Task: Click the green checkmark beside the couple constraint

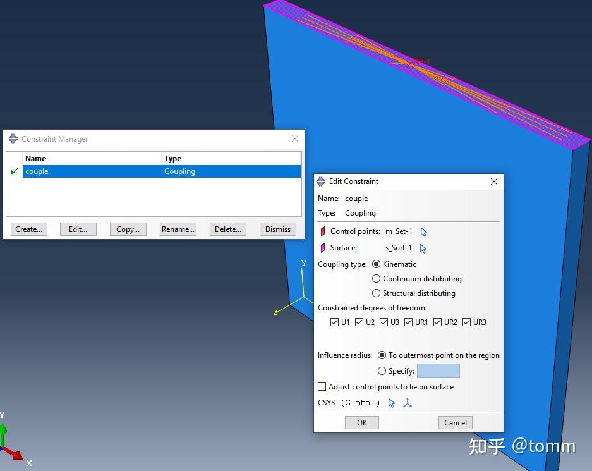Action: tap(13, 171)
